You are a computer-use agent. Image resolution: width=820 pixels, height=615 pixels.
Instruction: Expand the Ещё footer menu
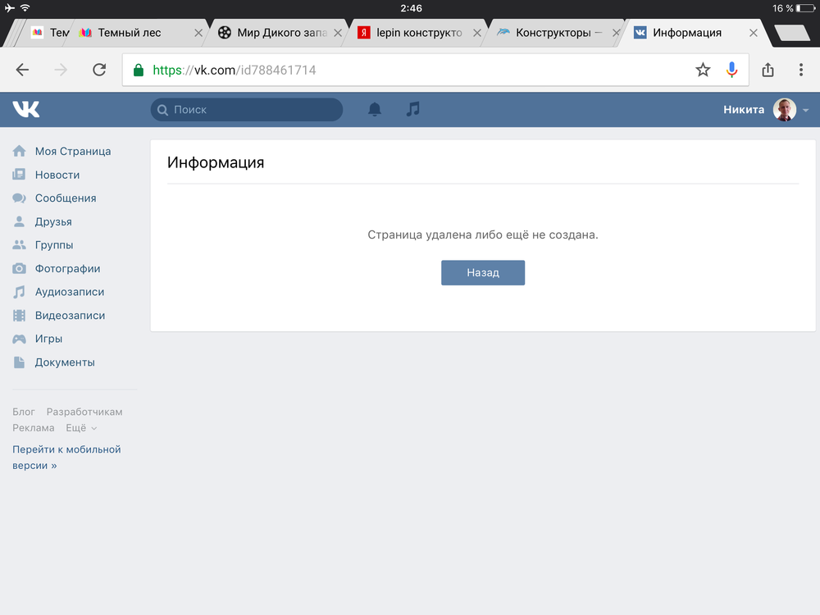pyautogui.click(x=81, y=428)
